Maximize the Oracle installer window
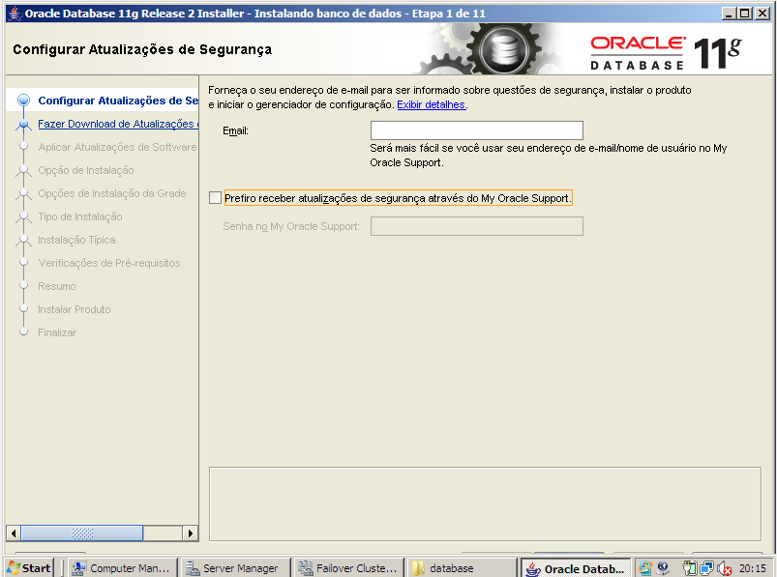Viewport: 777px width, 577px height. [744, 14]
